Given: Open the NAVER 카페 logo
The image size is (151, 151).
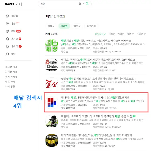Looking at the screenshot, I should (x=13, y=4).
